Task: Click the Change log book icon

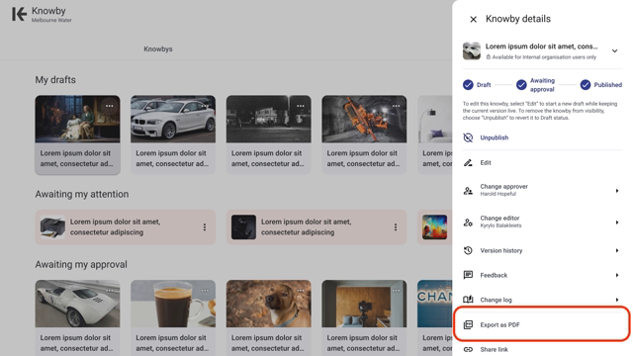Action: [x=468, y=300]
